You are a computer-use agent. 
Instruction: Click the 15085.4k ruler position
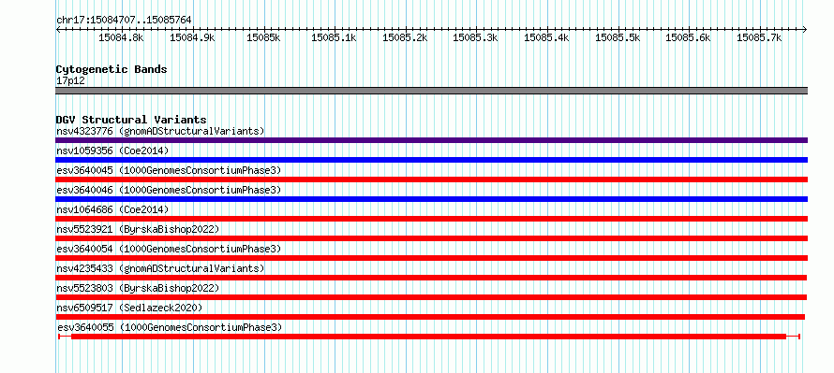[x=546, y=37]
